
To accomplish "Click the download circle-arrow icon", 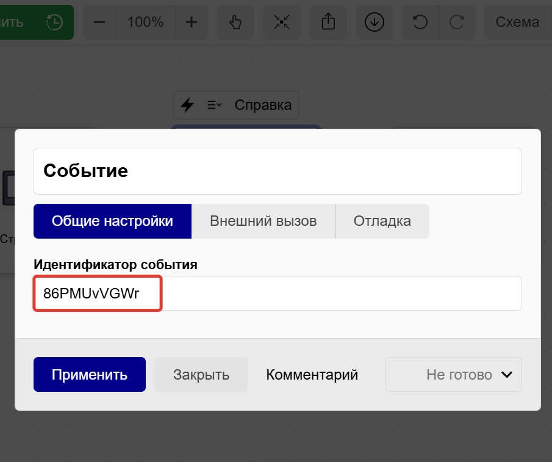I will (375, 22).
